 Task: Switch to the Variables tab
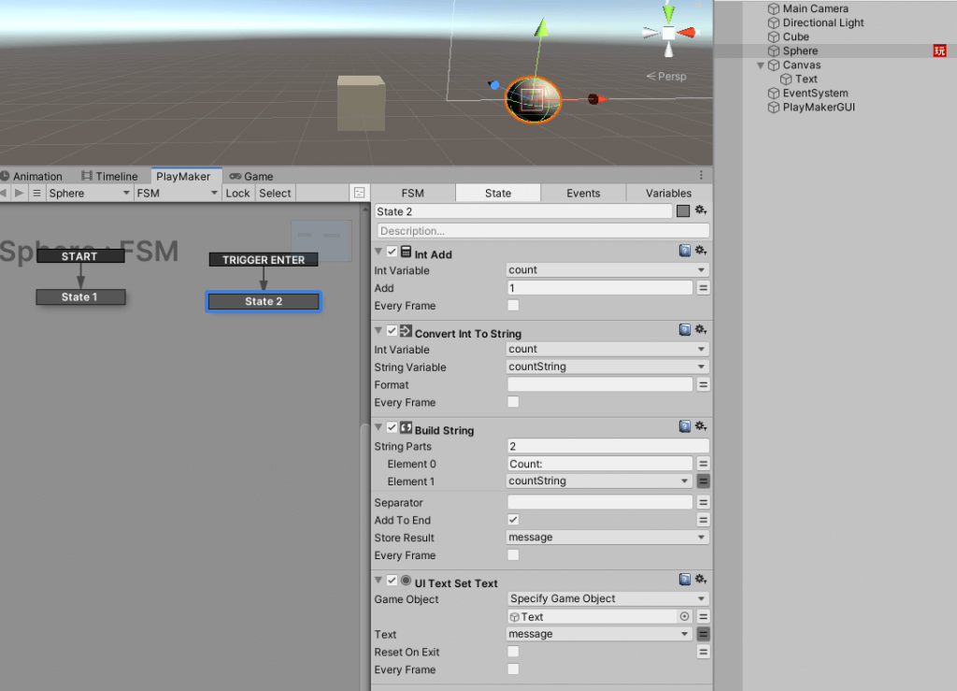pos(668,194)
